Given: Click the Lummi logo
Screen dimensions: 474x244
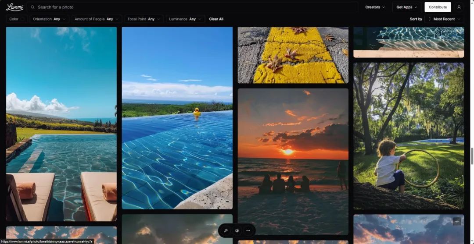Looking at the screenshot, I should (14, 7).
